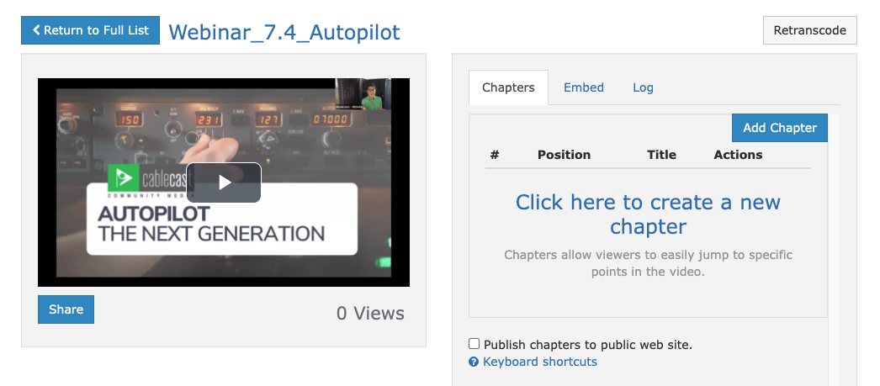Play the Webinar Autopilot video
880x386 pixels.
[223, 182]
